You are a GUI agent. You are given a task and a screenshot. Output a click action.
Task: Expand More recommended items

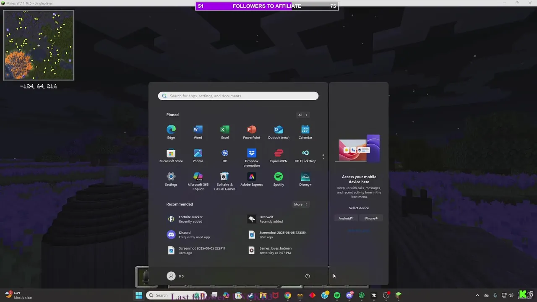(301, 204)
